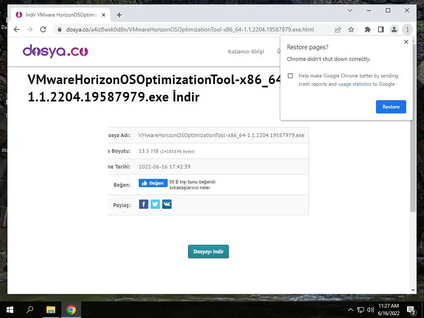Open the Windows Start menu
The image size is (424, 318).
click(x=10, y=310)
